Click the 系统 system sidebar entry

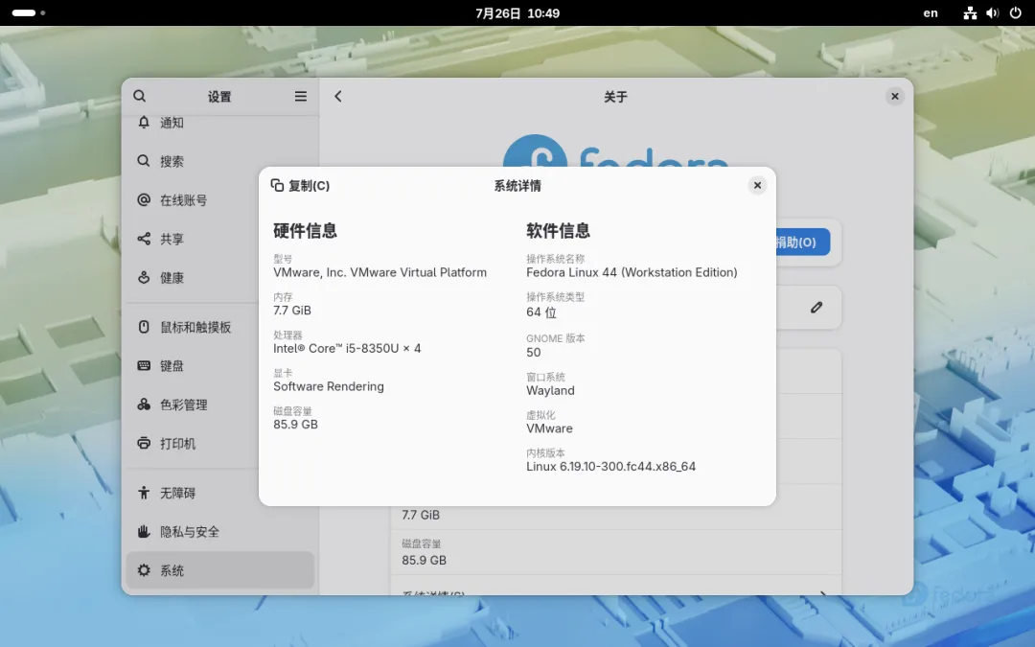tap(219, 570)
